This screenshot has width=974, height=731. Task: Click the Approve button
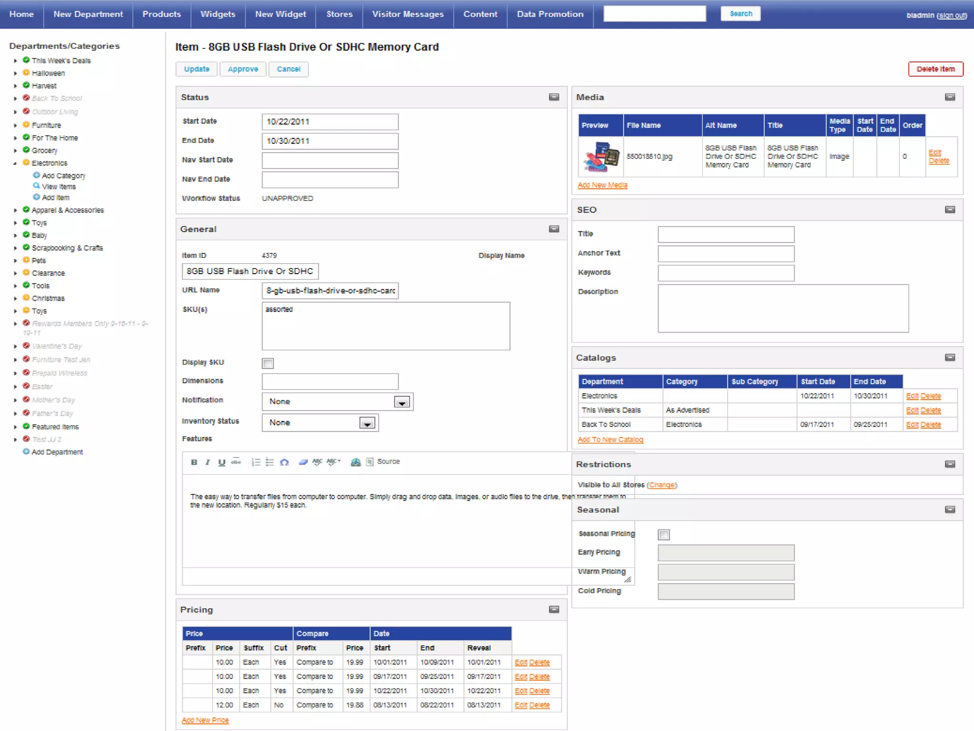click(243, 69)
